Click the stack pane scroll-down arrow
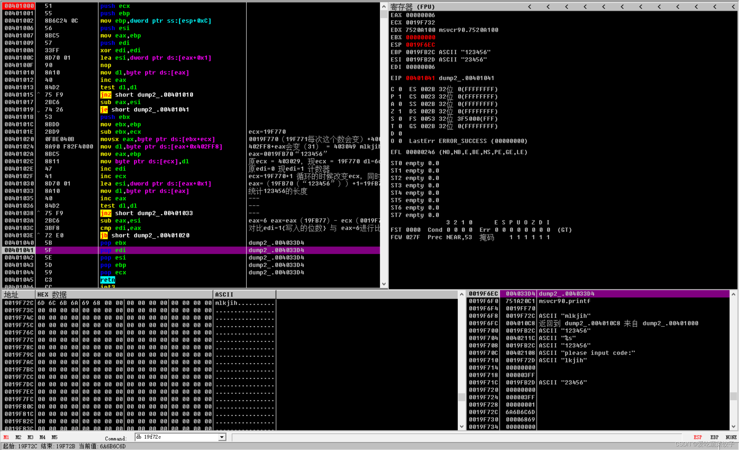The width and height of the screenshot is (739, 450). coord(733,427)
